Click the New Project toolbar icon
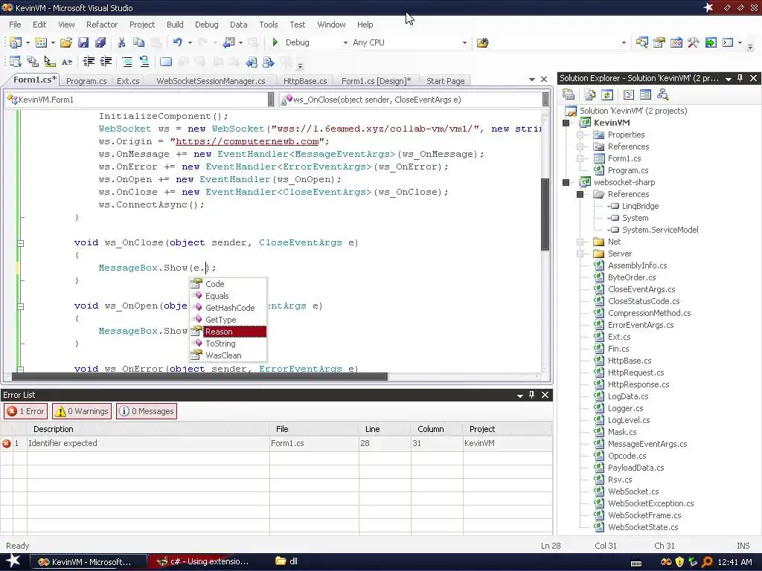The width and height of the screenshot is (762, 571). coord(15,42)
